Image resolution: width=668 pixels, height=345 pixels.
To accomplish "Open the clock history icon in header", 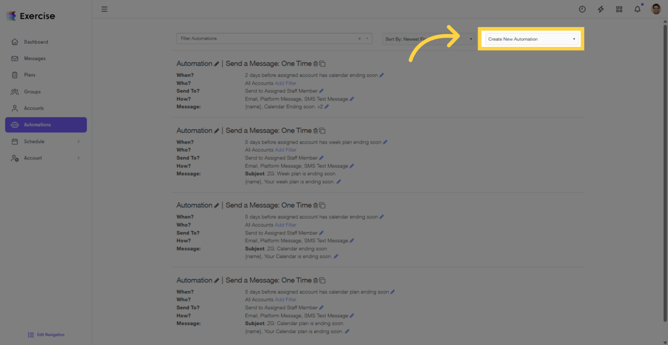I will 582,9.
